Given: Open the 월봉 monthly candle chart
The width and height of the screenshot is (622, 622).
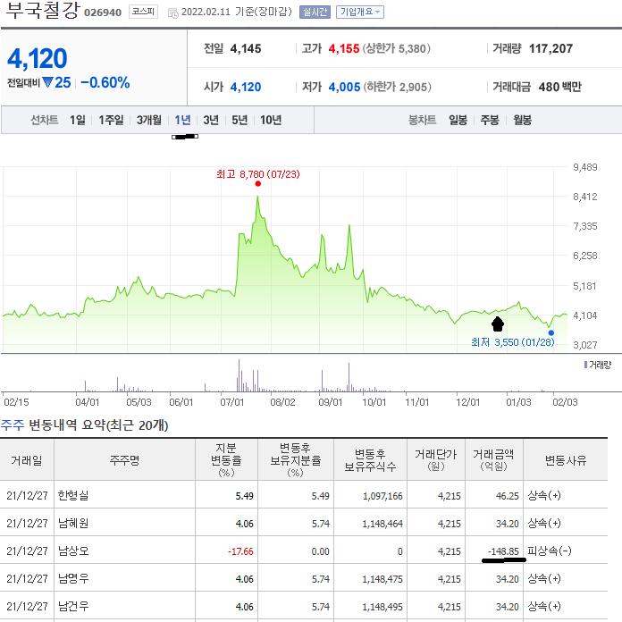Looking at the screenshot, I should (x=522, y=120).
